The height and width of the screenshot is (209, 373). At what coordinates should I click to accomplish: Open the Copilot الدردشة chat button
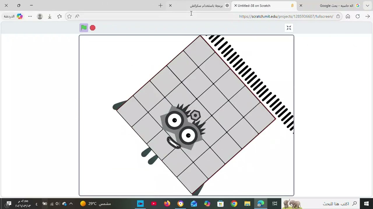point(13,16)
